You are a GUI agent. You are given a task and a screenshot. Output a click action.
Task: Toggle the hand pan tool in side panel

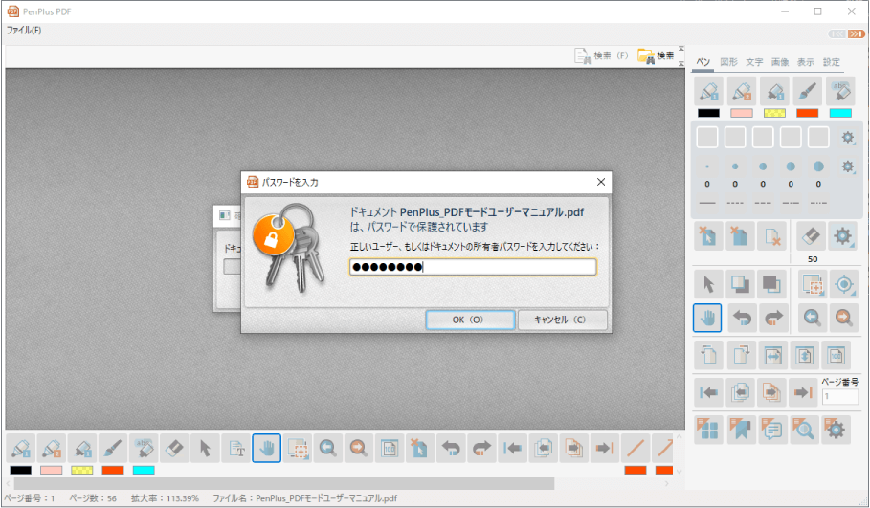coord(707,318)
